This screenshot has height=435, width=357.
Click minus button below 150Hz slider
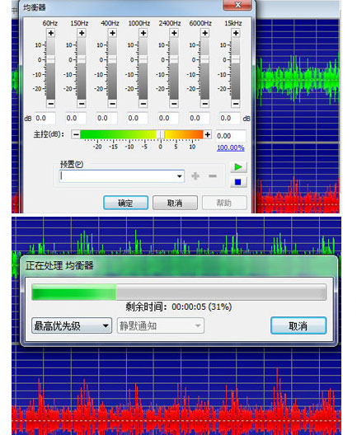point(82,104)
